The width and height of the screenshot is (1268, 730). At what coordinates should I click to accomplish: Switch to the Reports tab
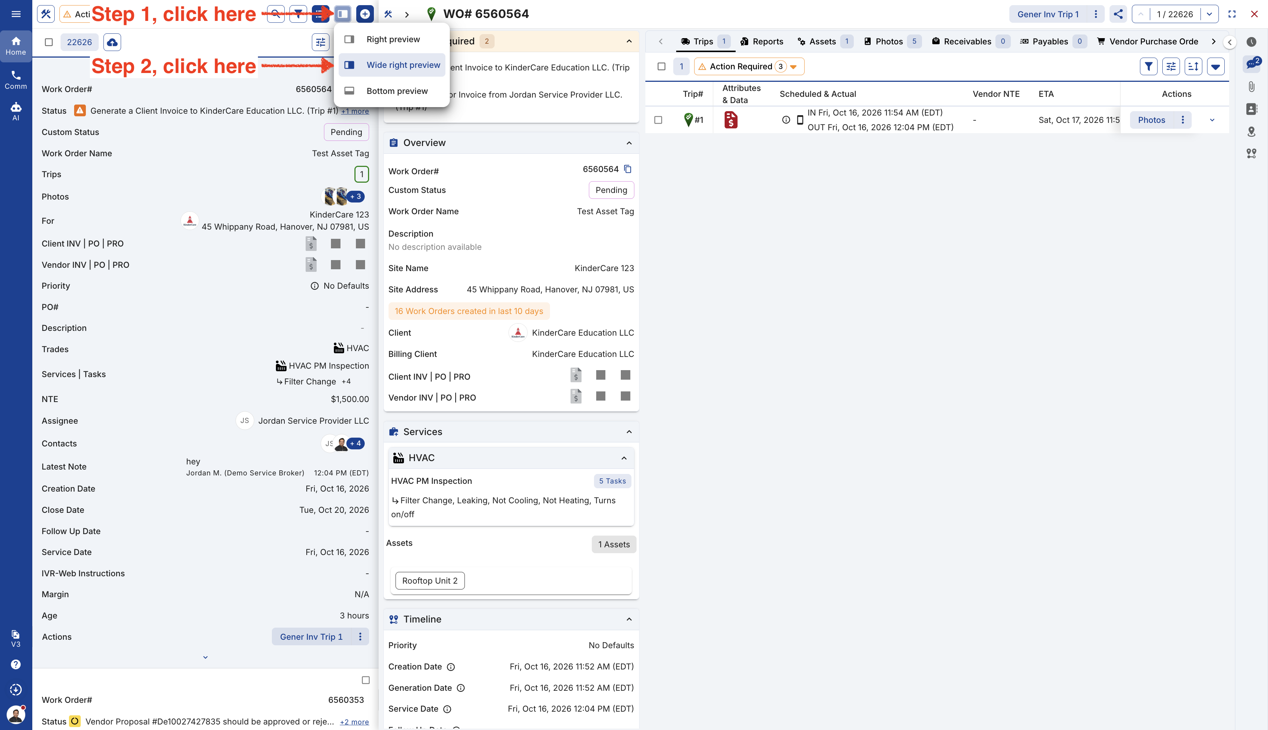tap(762, 41)
